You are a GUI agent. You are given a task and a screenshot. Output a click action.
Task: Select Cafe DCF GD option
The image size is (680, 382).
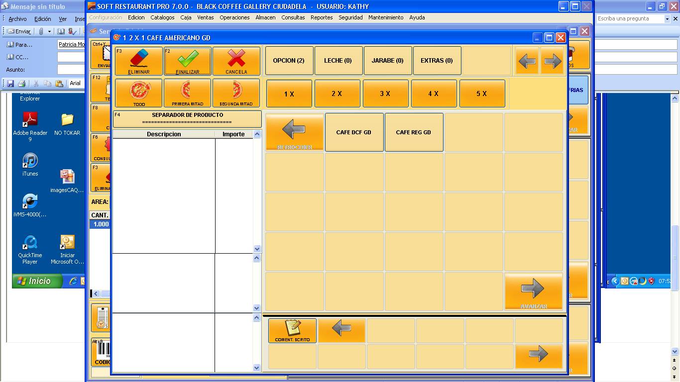click(354, 132)
